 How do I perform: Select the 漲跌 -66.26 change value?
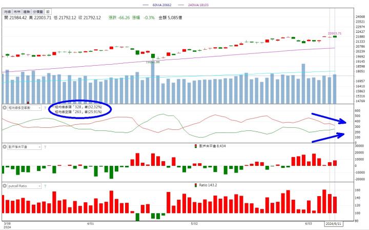(x=119, y=17)
